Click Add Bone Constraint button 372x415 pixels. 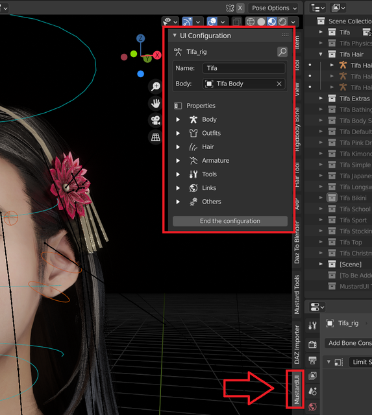(x=349, y=343)
